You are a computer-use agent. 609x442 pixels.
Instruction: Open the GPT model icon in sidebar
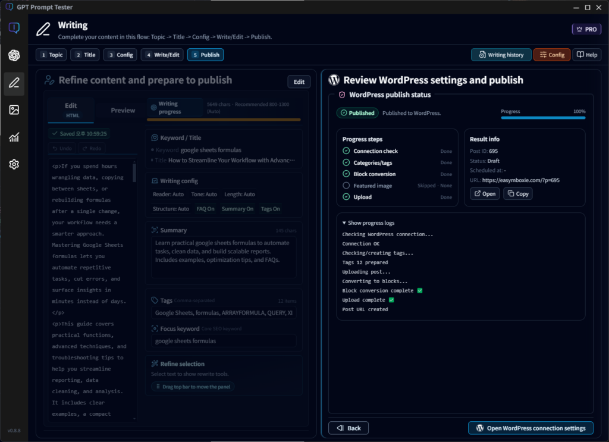(14, 55)
